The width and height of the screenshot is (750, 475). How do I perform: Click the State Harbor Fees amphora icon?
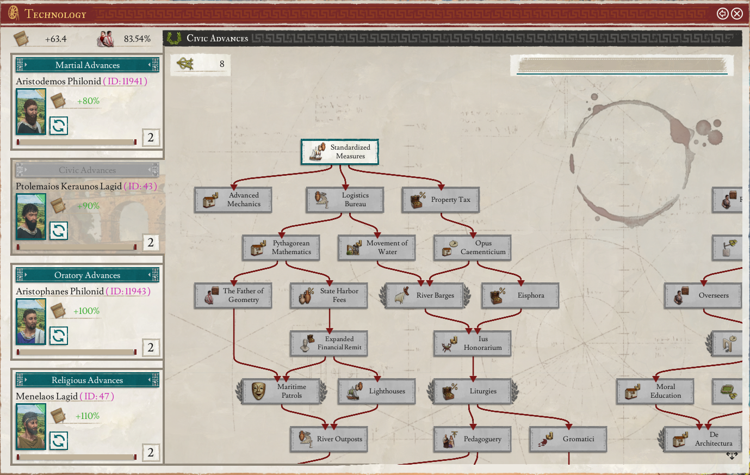[x=306, y=295]
